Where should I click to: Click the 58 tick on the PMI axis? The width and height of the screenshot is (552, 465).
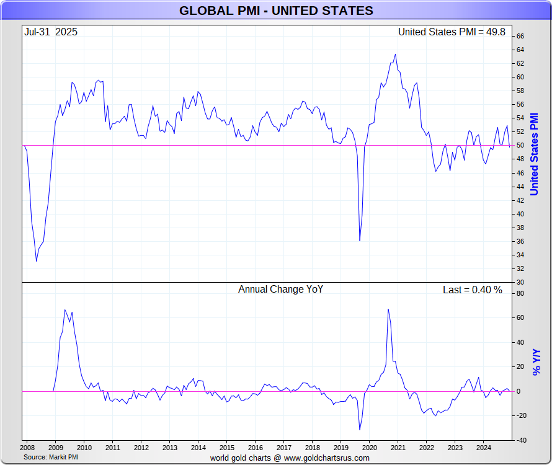coord(520,91)
